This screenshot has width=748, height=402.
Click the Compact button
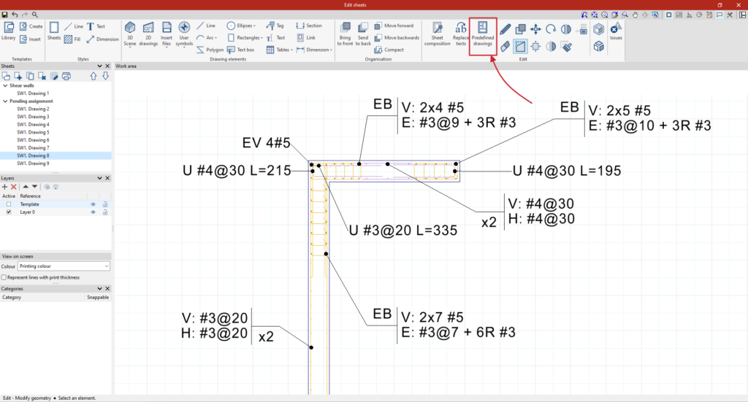coord(389,50)
